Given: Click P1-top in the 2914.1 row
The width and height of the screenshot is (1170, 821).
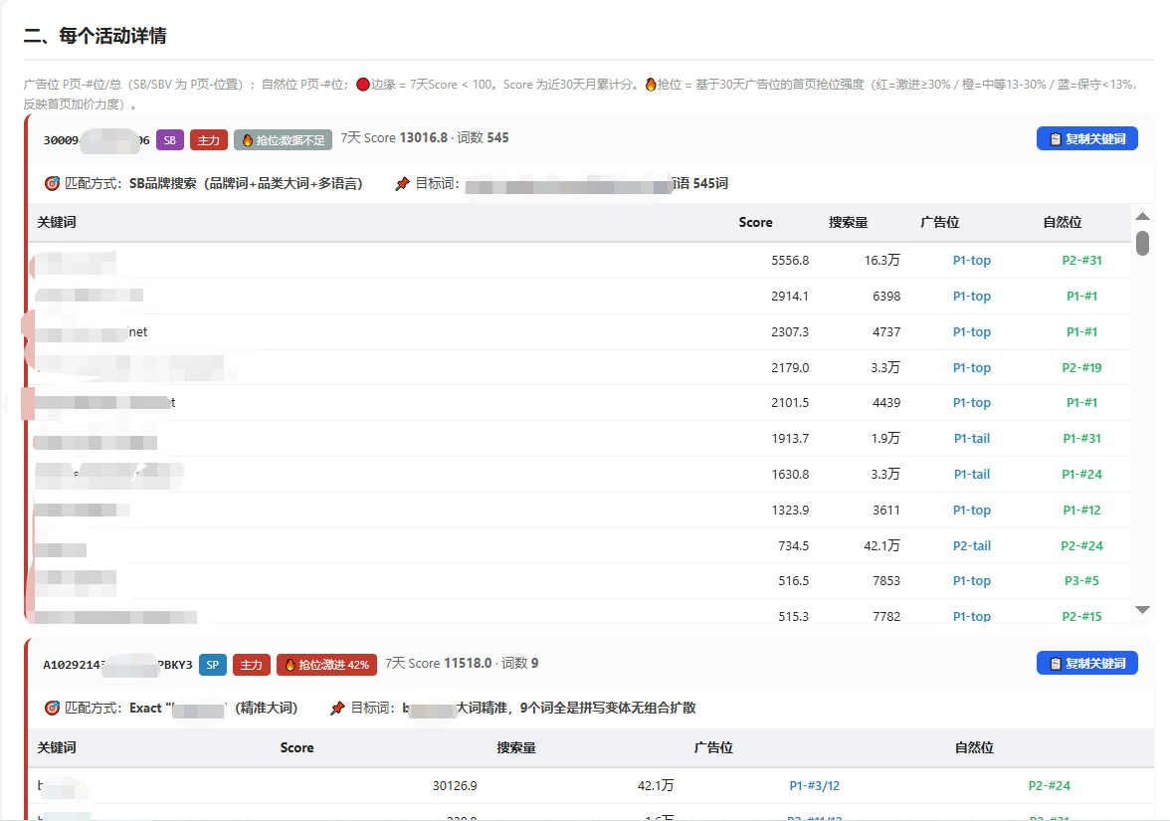Looking at the screenshot, I should click(971, 297).
